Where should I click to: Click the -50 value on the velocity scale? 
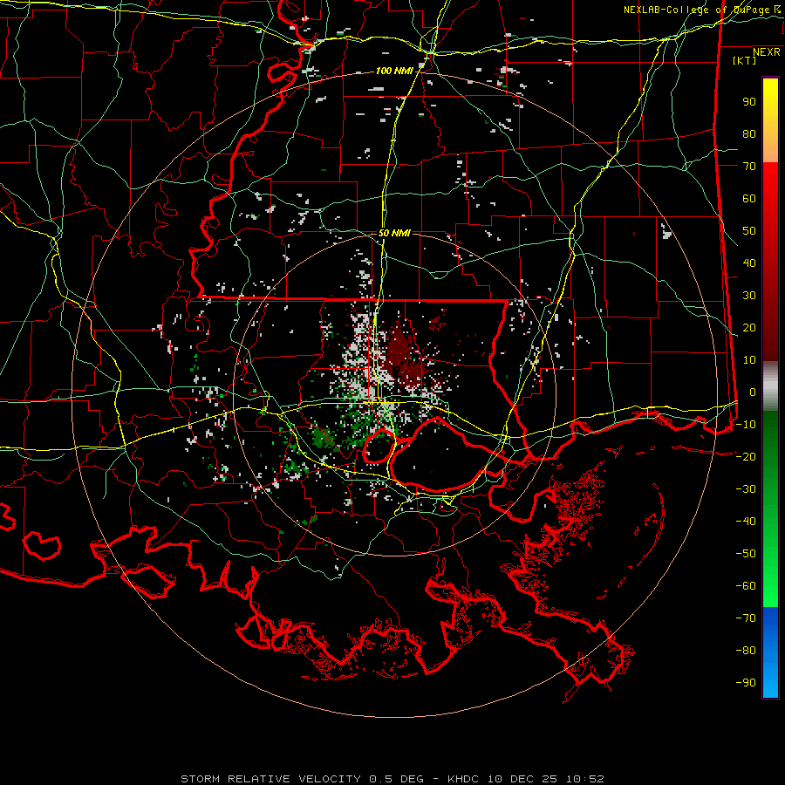click(x=746, y=554)
